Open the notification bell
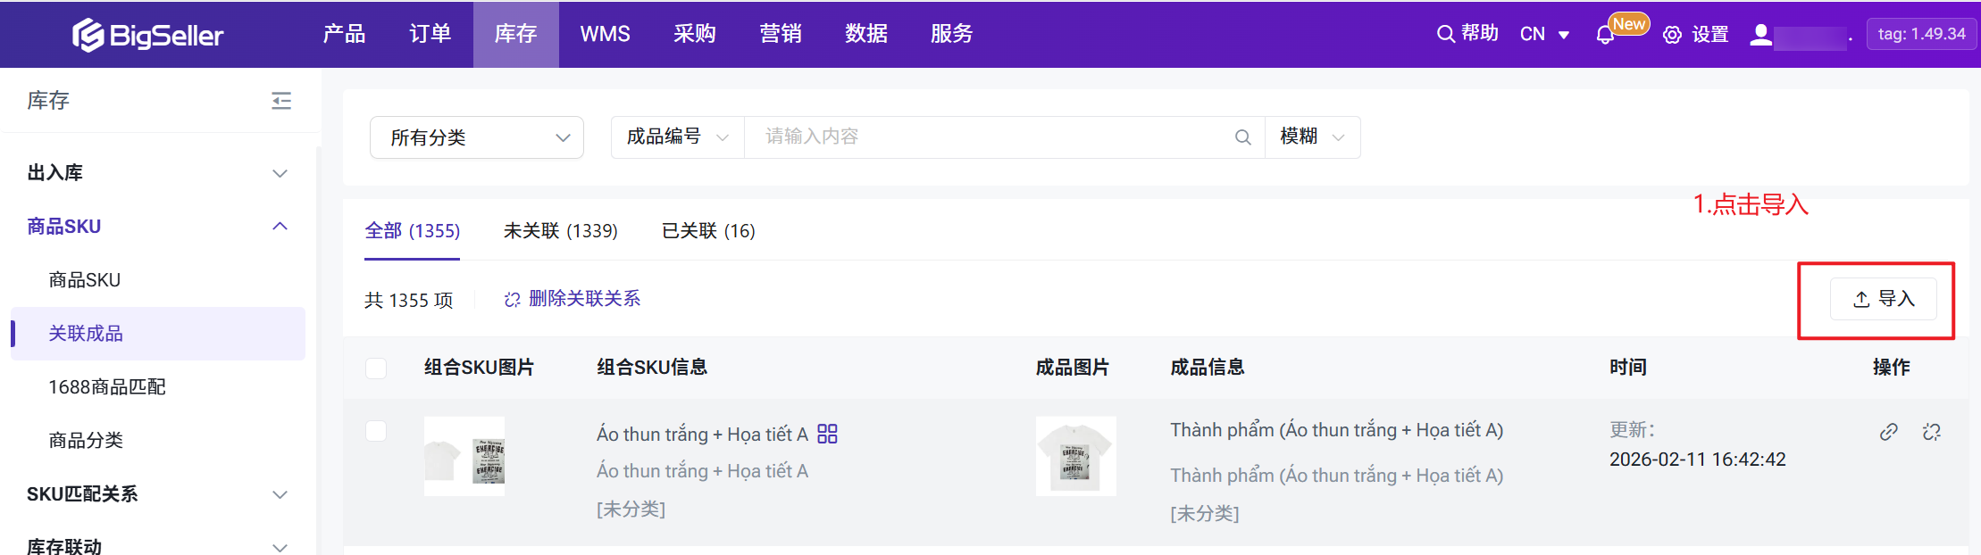The width and height of the screenshot is (1981, 555). [x=1605, y=35]
